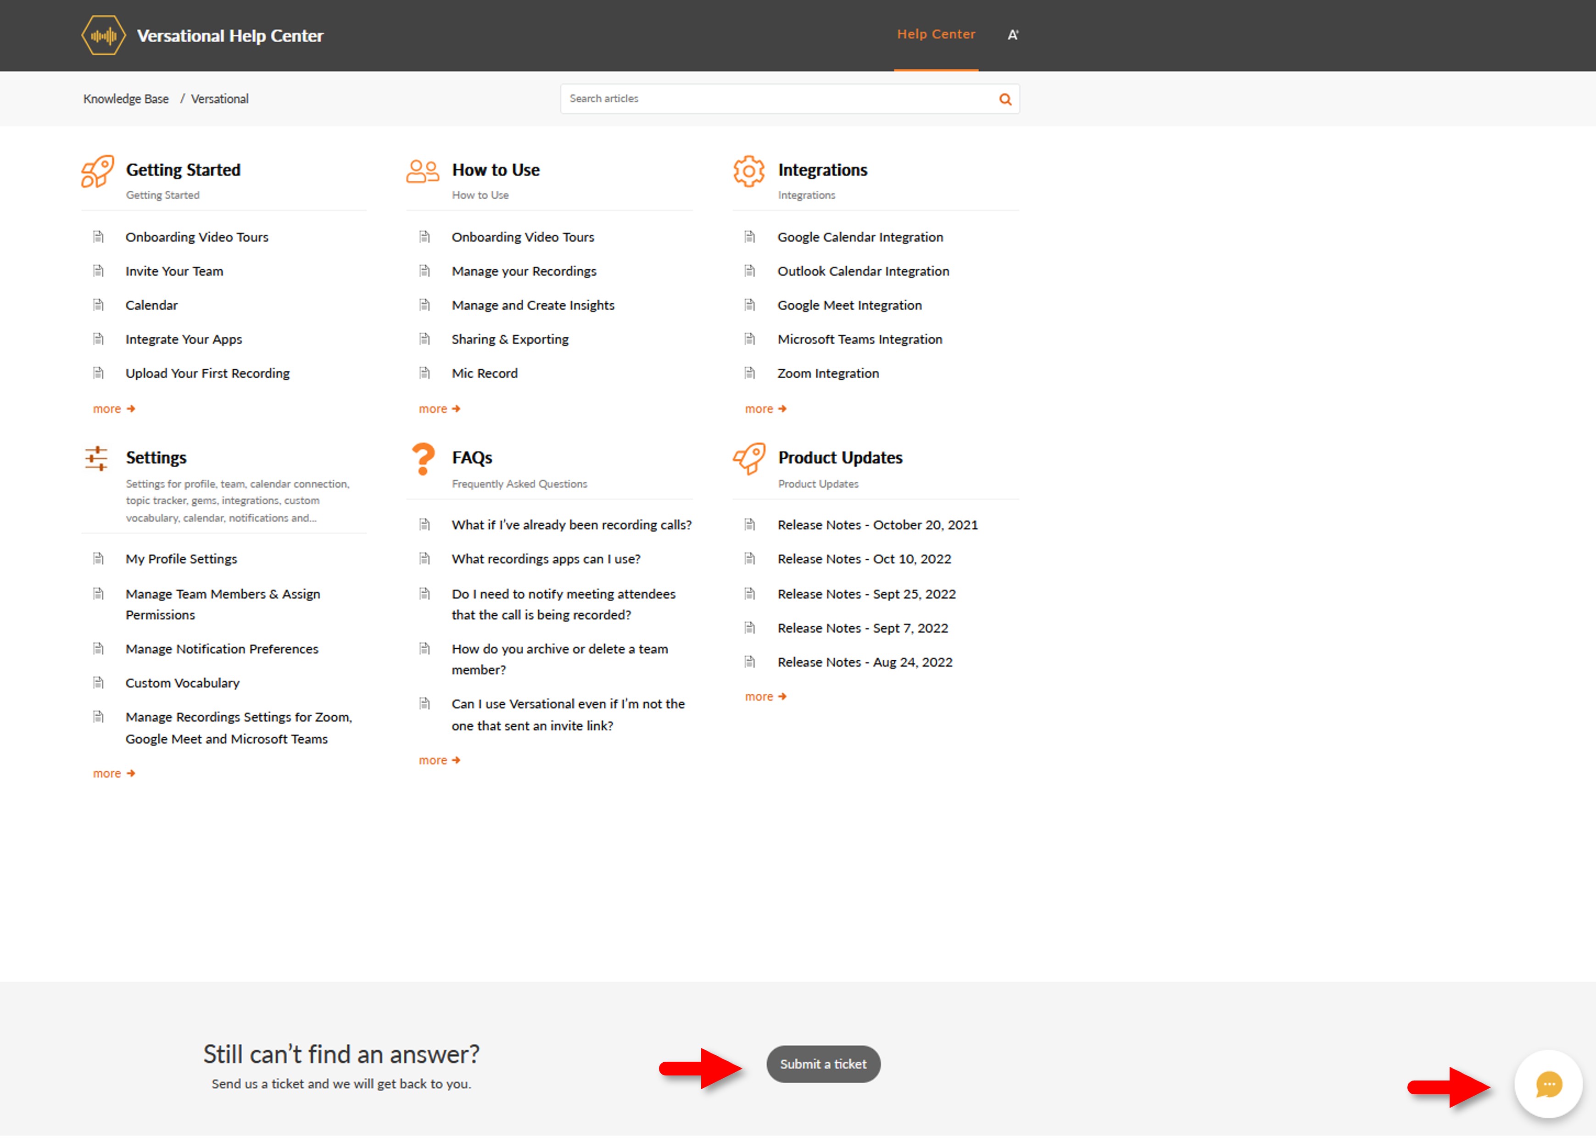Click the Product Updates rocket icon
1596x1142 pixels.
(748, 458)
